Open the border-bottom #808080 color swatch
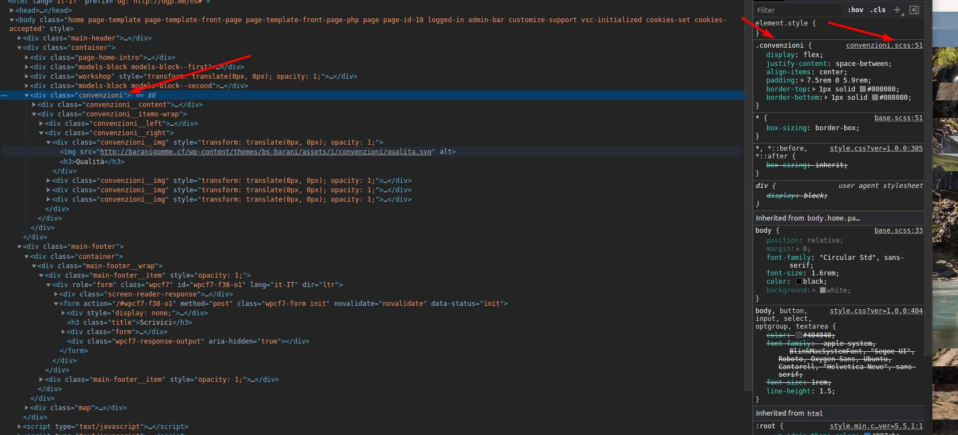The height and width of the screenshot is (435, 958). pyautogui.click(x=875, y=98)
